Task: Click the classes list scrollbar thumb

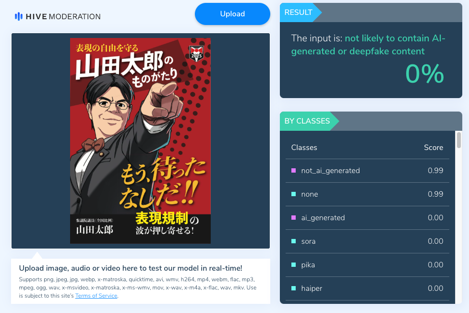Action: [459, 140]
